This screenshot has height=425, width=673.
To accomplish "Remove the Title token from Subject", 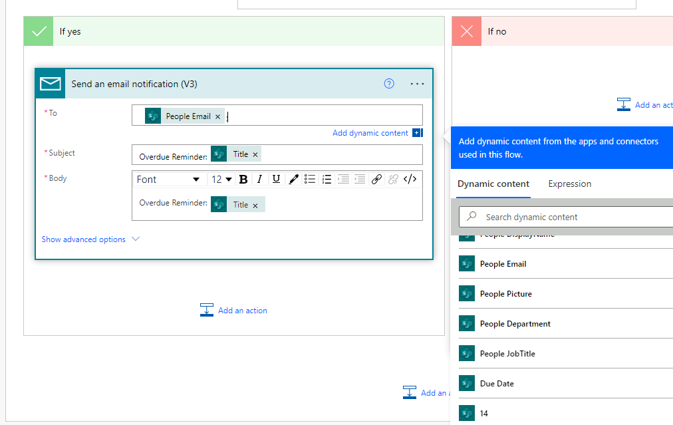I will (x=255, y=154).
